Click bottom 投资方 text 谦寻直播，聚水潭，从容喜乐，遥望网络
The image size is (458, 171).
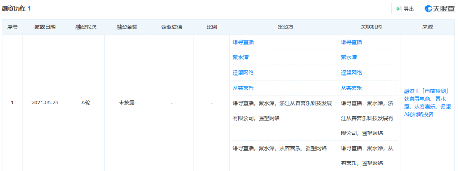279,148
